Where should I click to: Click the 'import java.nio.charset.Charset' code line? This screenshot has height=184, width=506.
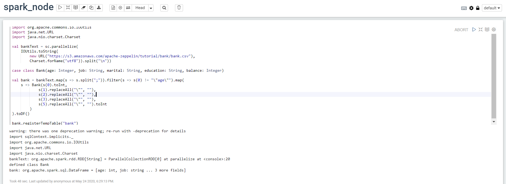(46, 37)
